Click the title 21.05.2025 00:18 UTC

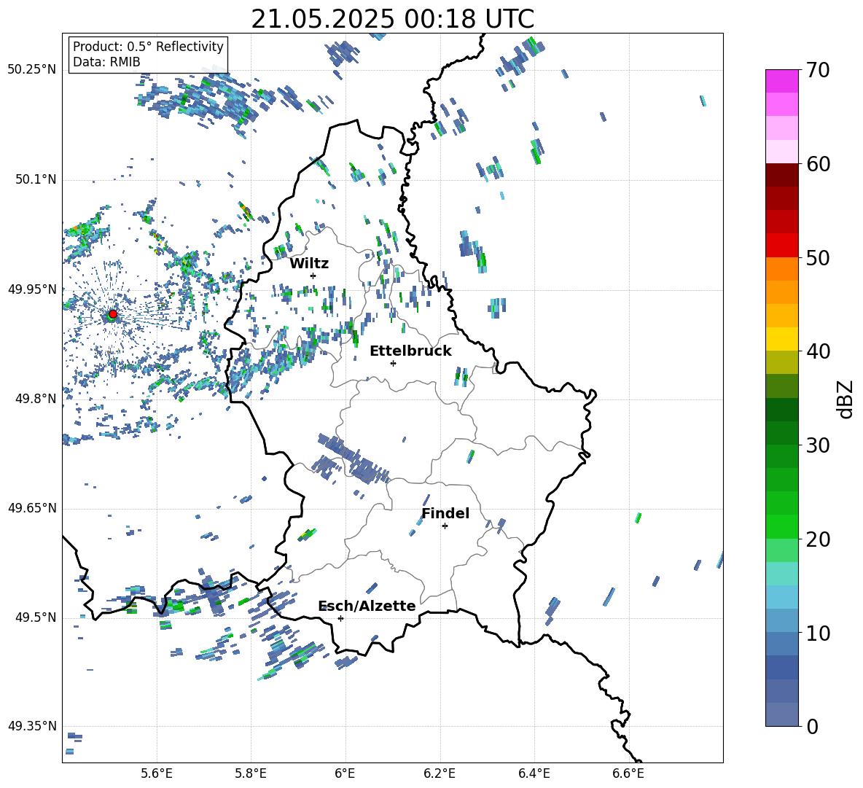tap(393, 19)
